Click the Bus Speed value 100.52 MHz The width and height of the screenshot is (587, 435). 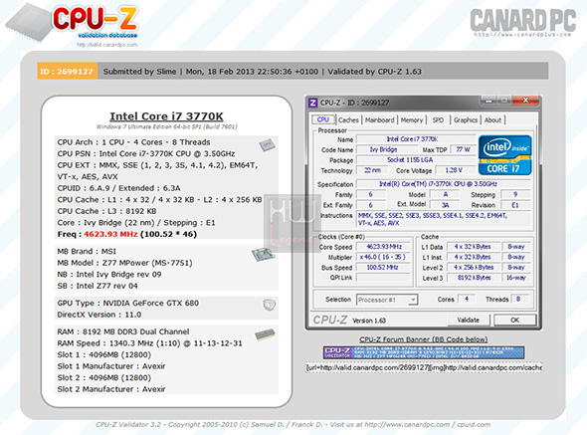384,267
